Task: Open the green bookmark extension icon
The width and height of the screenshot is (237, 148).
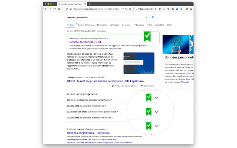Action: pos(181,9)
